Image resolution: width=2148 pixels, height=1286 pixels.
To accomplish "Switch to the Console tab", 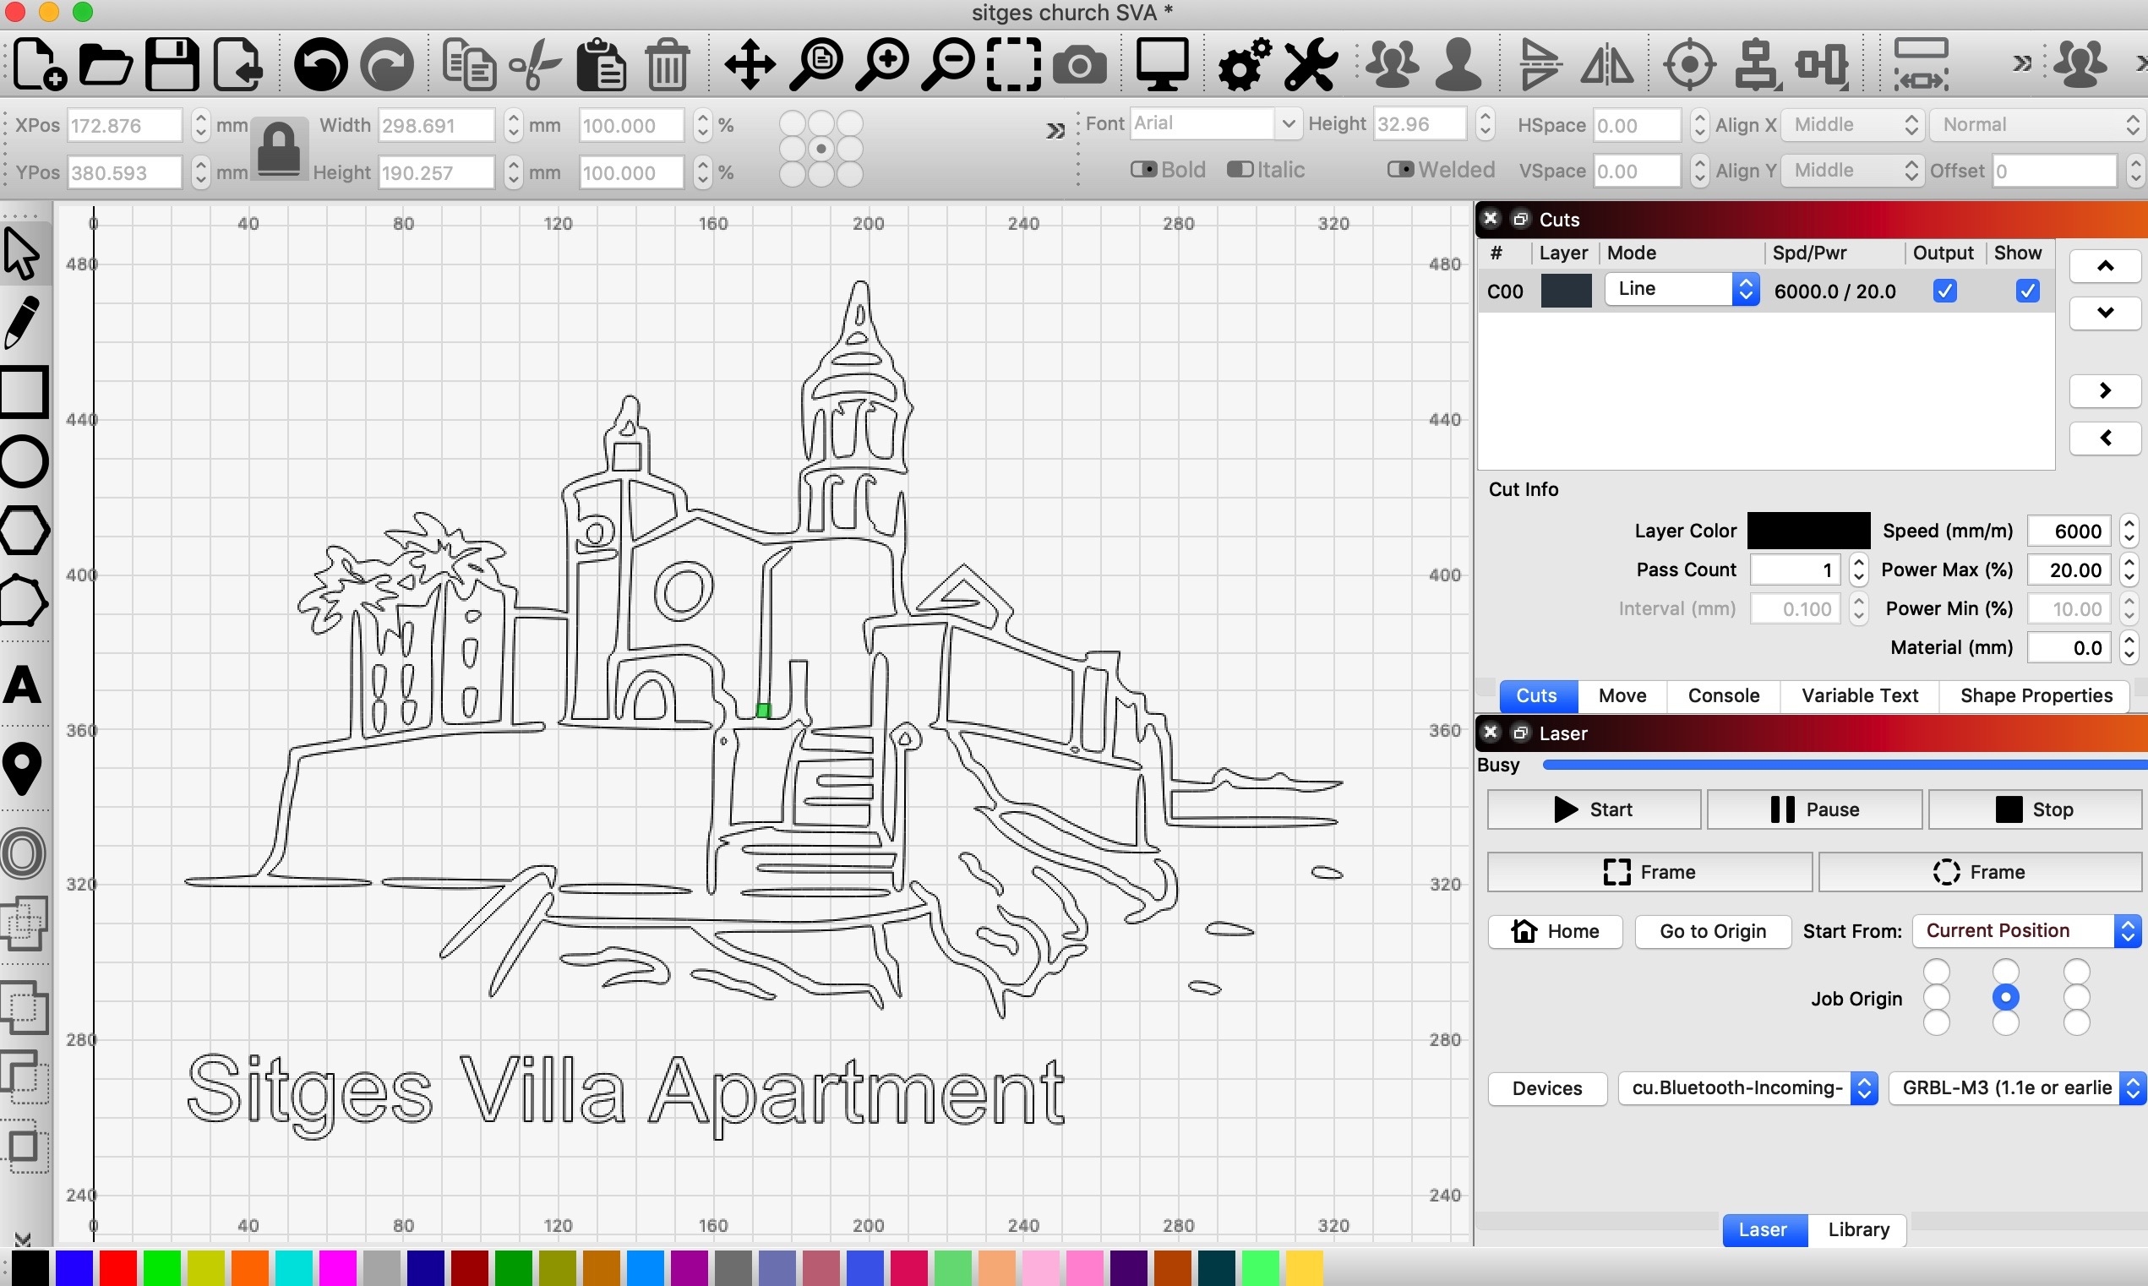I will (1723, 696).
